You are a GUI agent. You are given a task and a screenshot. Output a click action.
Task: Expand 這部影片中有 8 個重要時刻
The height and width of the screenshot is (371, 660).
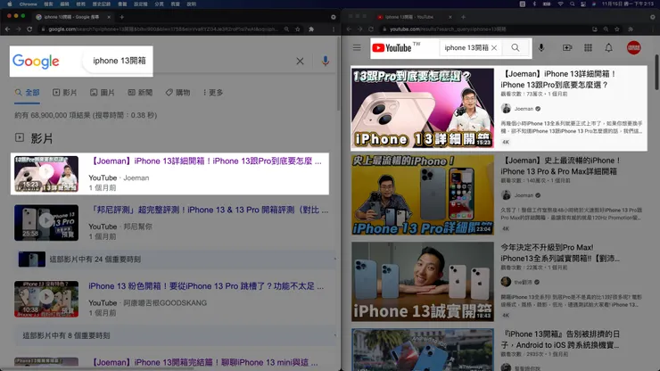click(176, 335)
